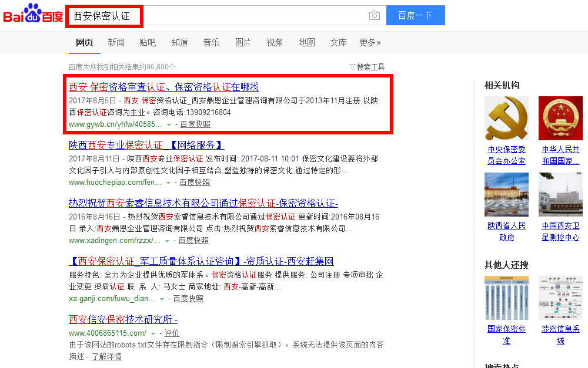Open the 陕西省人民政府 text link
The width and height of the screenshot is (588, 368).
pyautogui.click(x=506, y=231)
